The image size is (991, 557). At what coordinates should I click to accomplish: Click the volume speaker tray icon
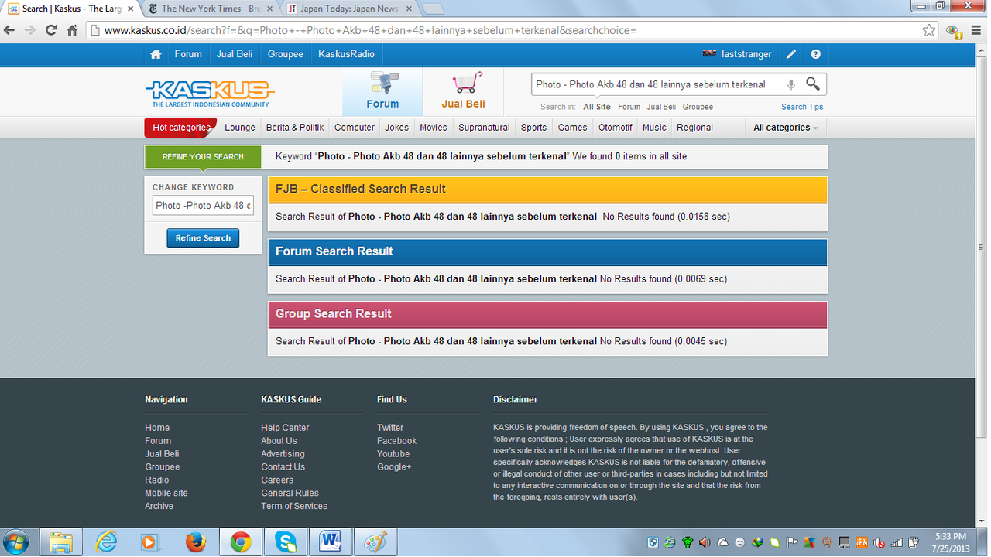click(705, 542)
